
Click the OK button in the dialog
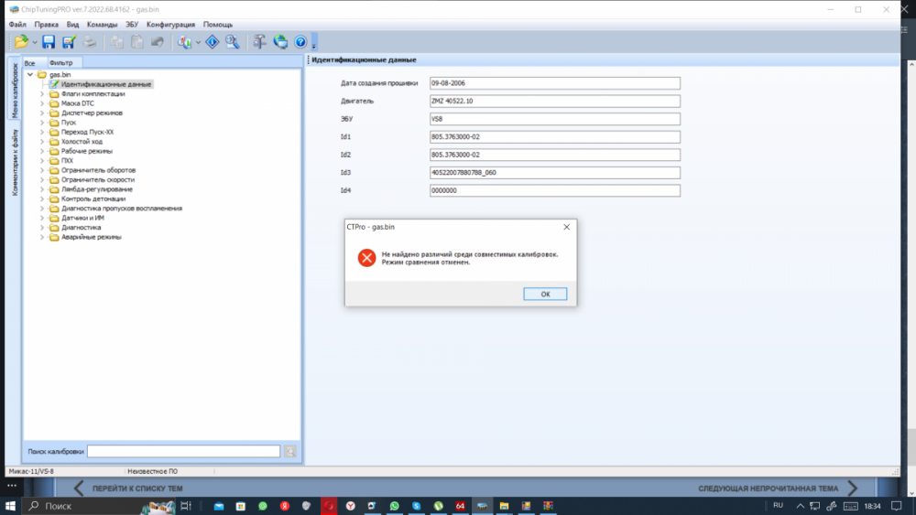point(545,294)
